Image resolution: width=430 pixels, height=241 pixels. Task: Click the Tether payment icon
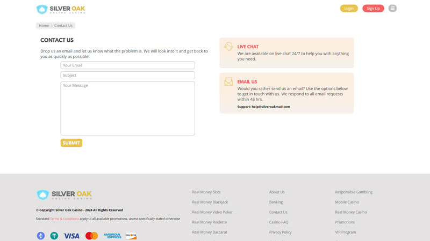coord(54,236)
